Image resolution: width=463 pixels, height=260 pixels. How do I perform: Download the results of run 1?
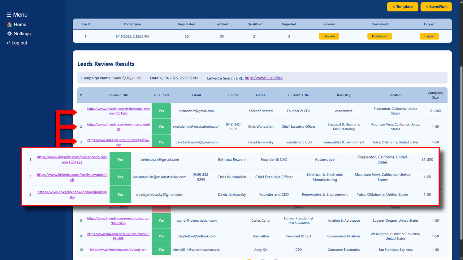pyautogui.click(x=379, y=36)
